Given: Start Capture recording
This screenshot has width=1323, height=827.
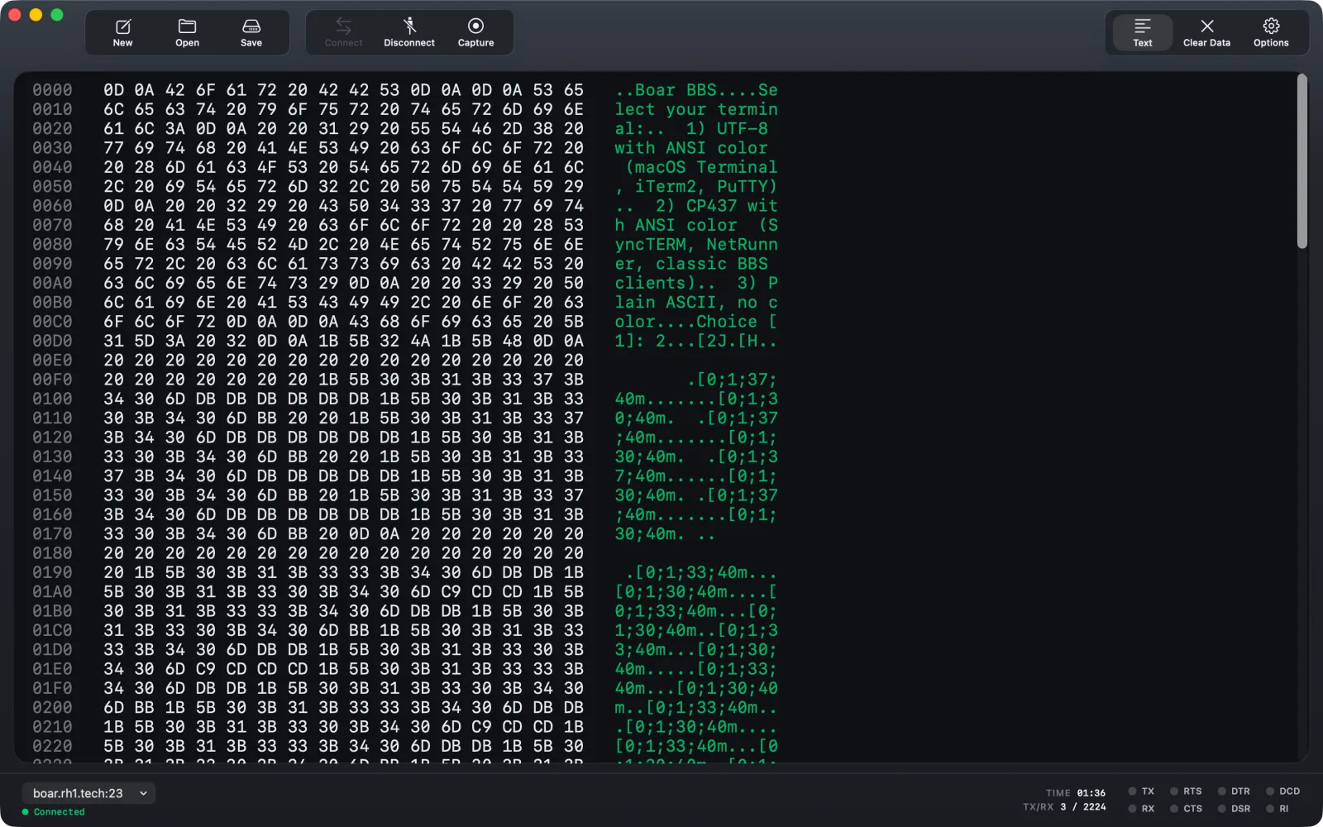Looking at the screenshot, I should [x=475, y=33].
